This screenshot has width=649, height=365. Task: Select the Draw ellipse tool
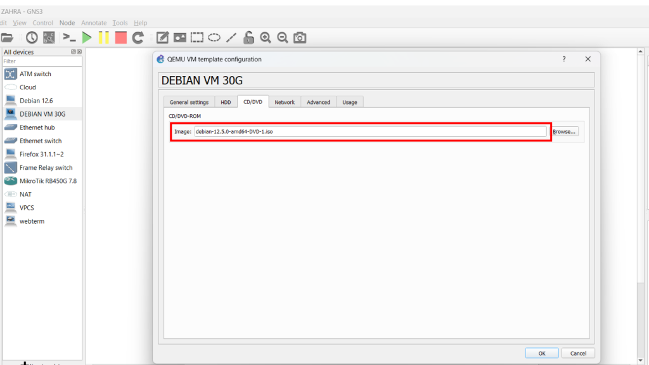(x=214, y=38)
